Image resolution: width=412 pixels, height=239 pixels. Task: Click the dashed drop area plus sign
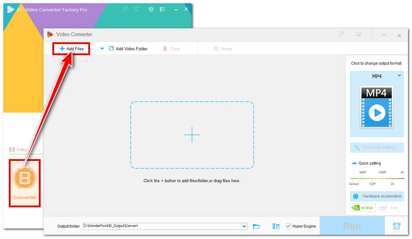click(x=192, y=134)
